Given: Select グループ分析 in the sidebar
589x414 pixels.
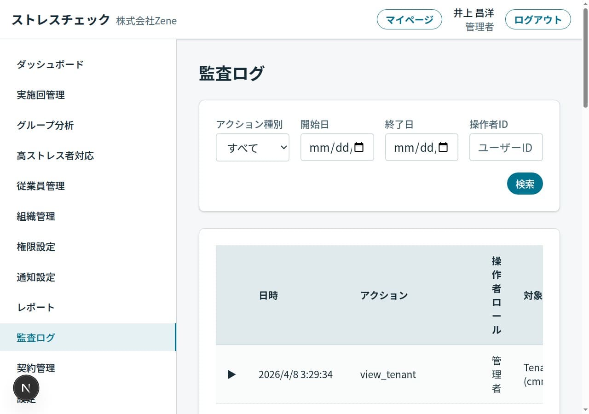Looking at the screenshot, I should tap(88, 125).
